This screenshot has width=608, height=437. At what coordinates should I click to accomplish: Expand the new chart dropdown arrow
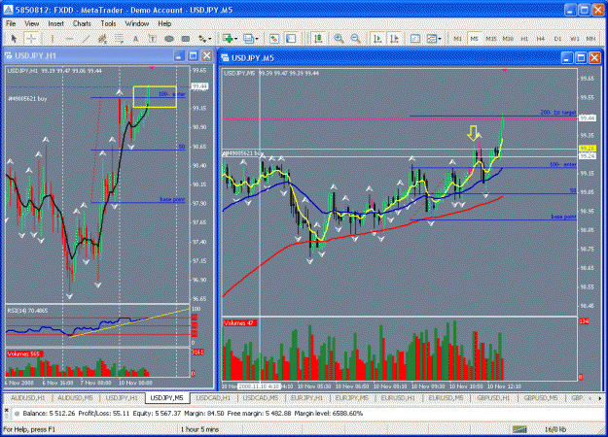235,39
